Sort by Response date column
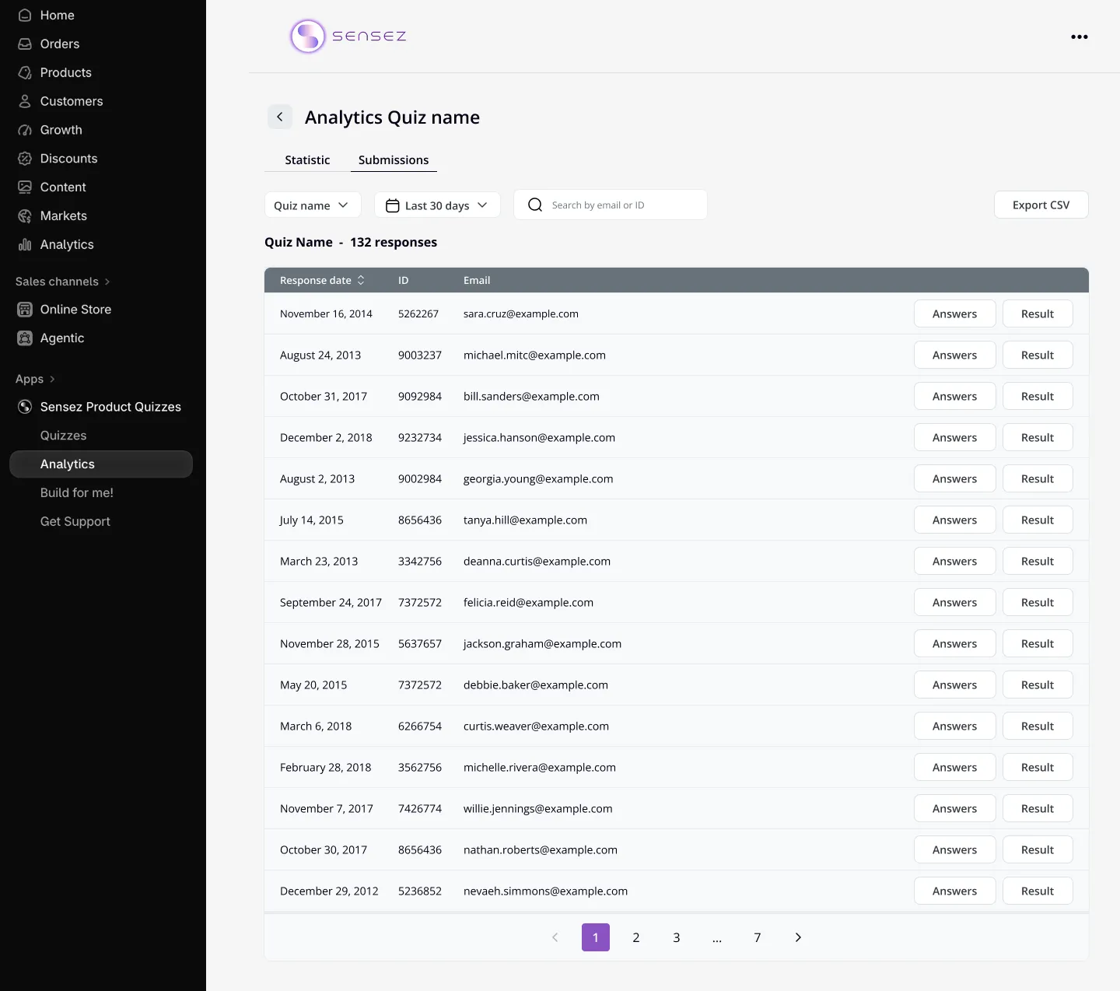Screen dimensions: 1120x991 [x=323, y=280]
